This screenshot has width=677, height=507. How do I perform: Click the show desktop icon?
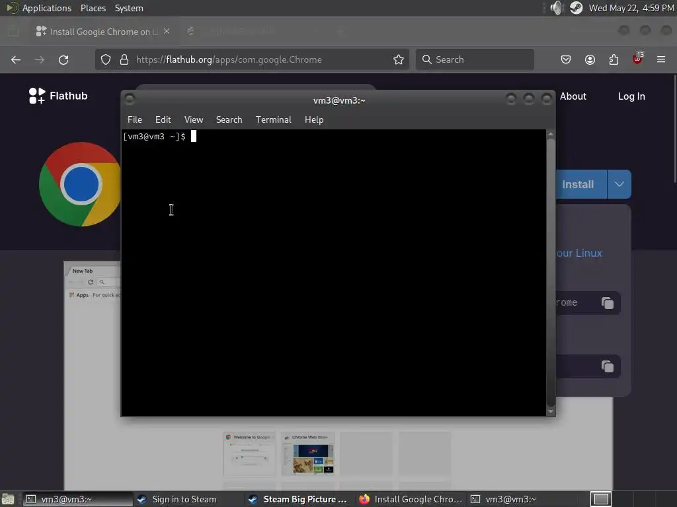[8, 499]
